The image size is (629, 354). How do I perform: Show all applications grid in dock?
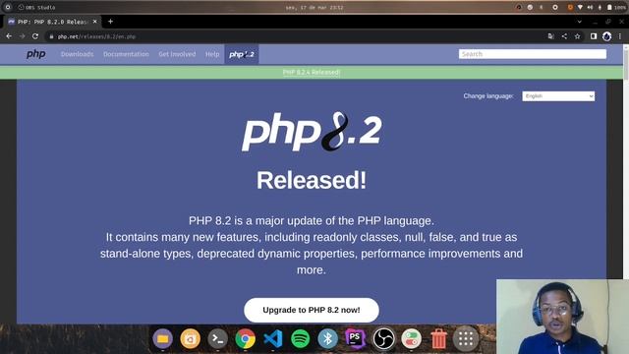pyautogui.click(x=466, y=338)
